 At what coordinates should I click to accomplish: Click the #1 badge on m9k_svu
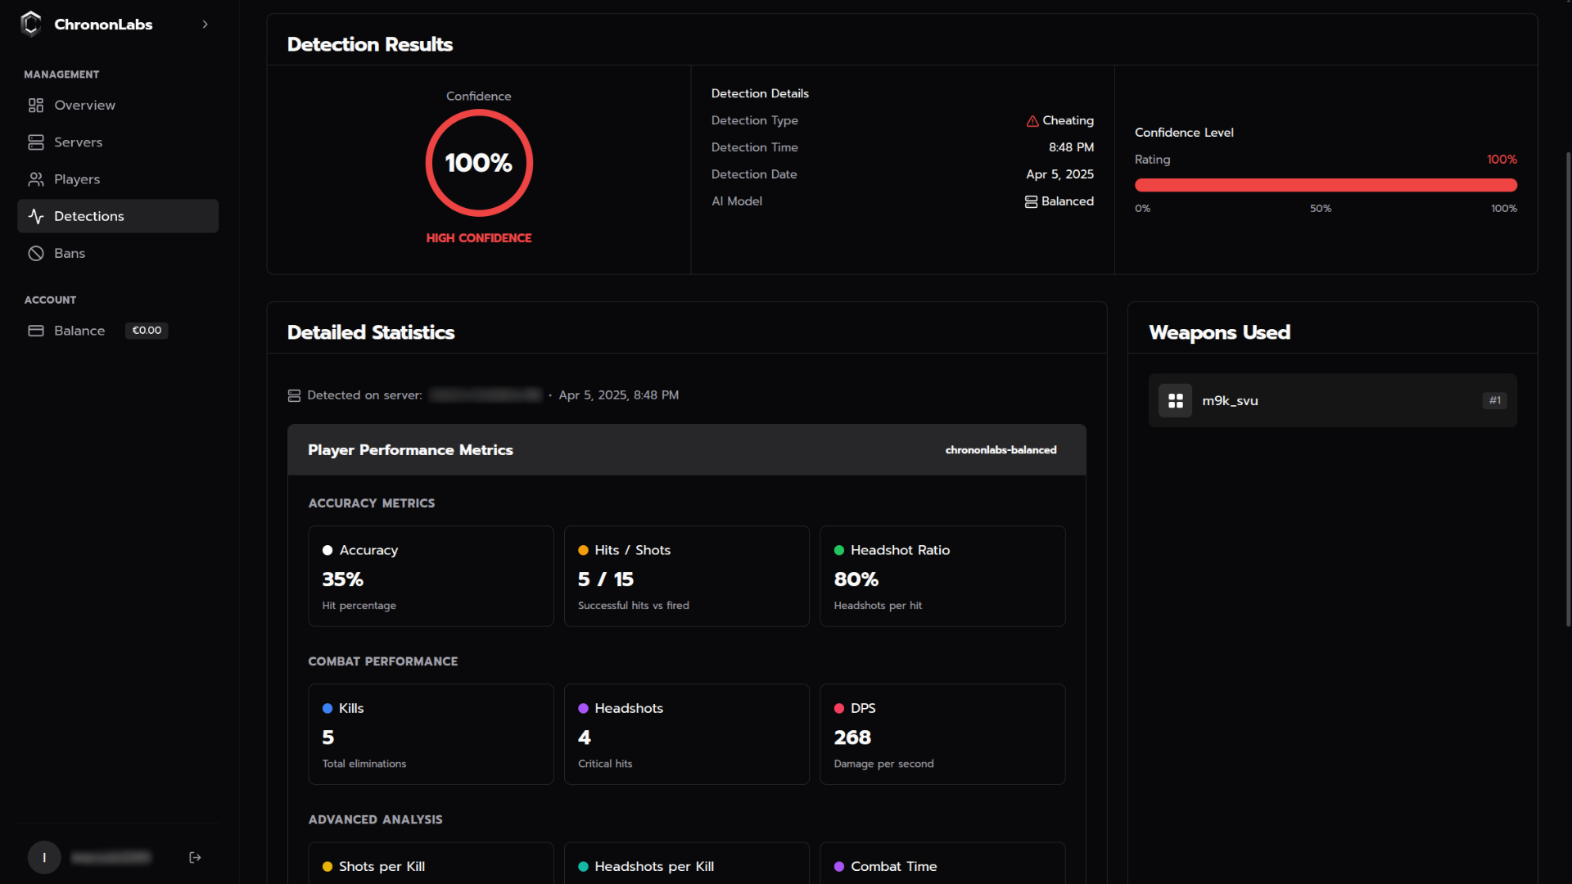click(x=1494, y=400)
